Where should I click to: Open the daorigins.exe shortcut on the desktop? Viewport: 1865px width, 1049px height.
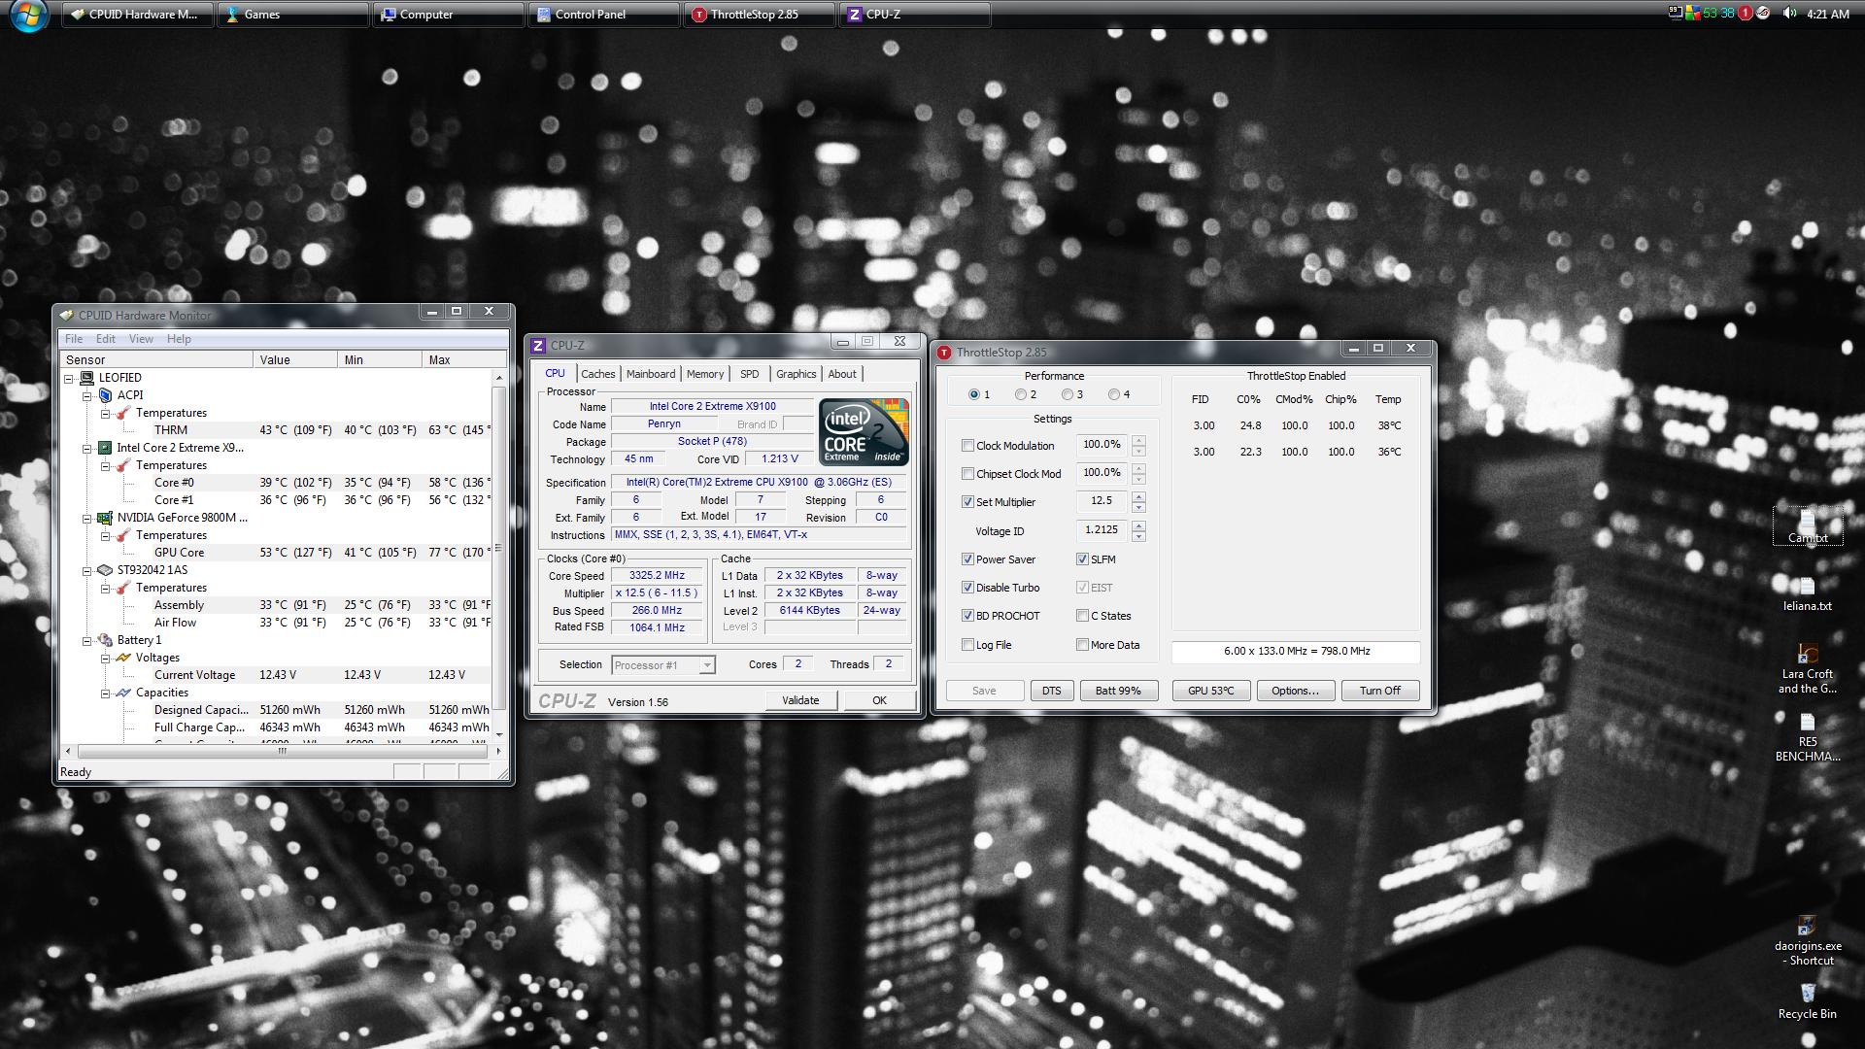pos(1807,940)
